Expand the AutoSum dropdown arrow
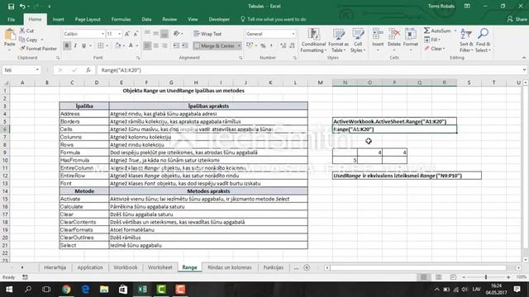 (455, 31)
